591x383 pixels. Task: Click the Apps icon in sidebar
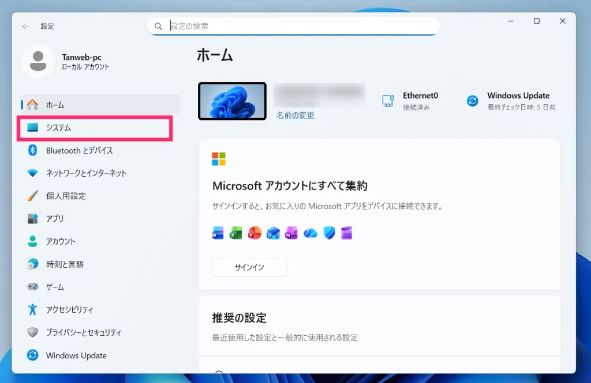pyautogui.click(x=32, y=219)
